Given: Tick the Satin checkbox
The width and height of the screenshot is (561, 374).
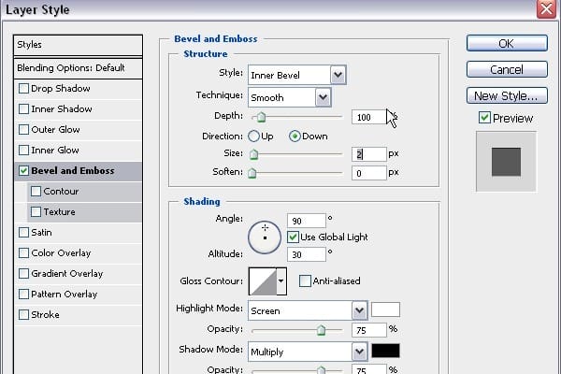Looking at the screenshot, I should coord(23,232).
